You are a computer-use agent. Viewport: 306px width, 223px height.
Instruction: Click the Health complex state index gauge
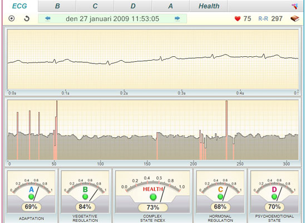point(152,192)
